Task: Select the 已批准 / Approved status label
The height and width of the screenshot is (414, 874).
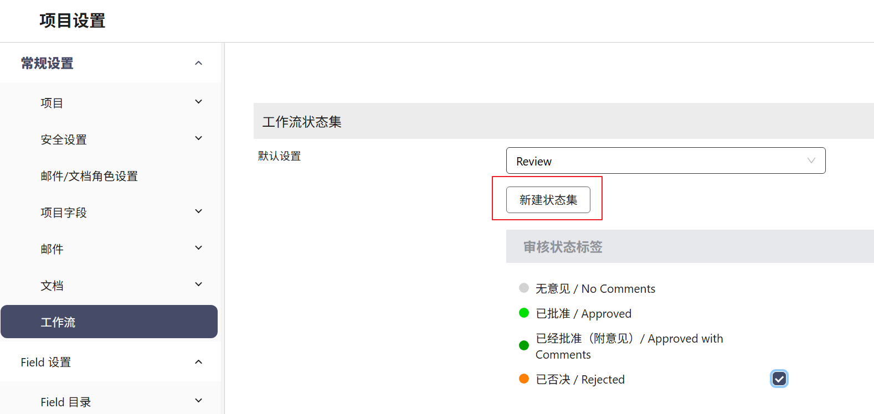Action: [583, 314]
